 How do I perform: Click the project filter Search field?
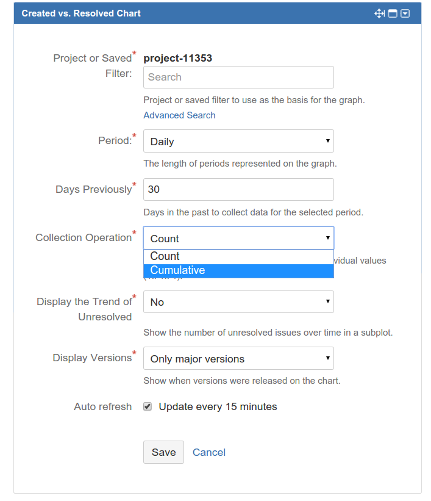point(238,77)
